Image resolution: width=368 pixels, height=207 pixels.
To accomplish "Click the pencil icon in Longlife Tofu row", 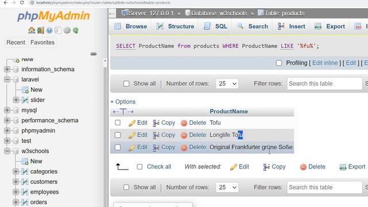I will pyautogui.click(x=132, y=135).
